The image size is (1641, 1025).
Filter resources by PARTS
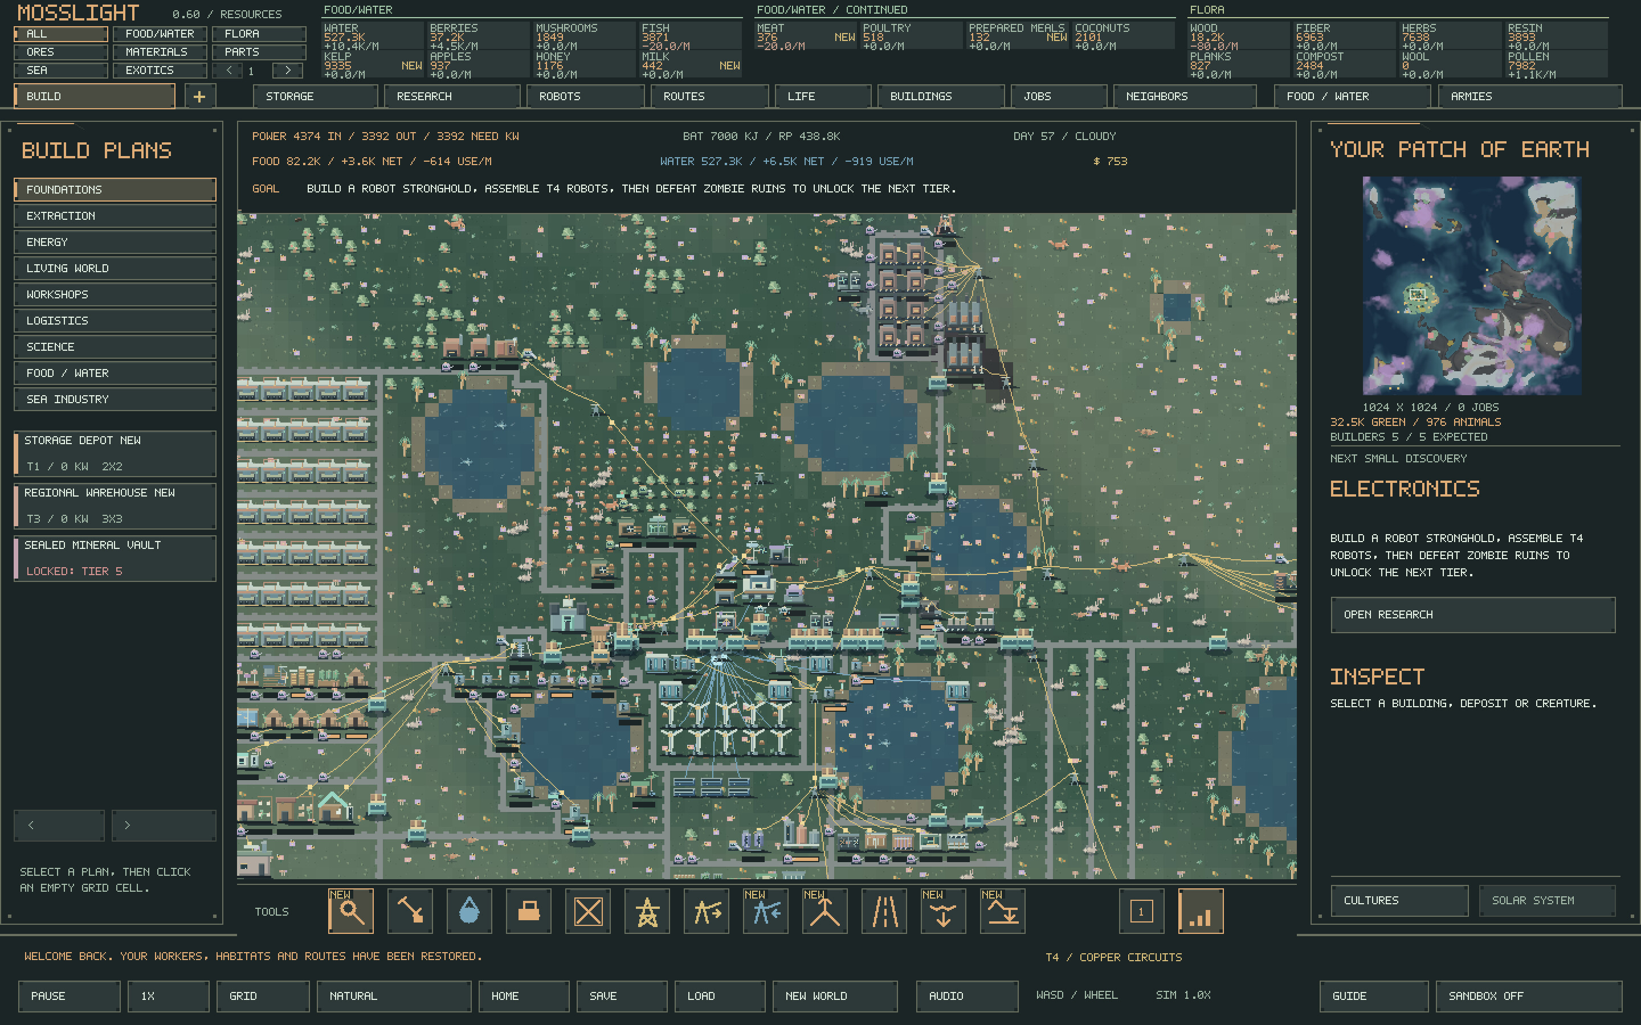[258, 52]
